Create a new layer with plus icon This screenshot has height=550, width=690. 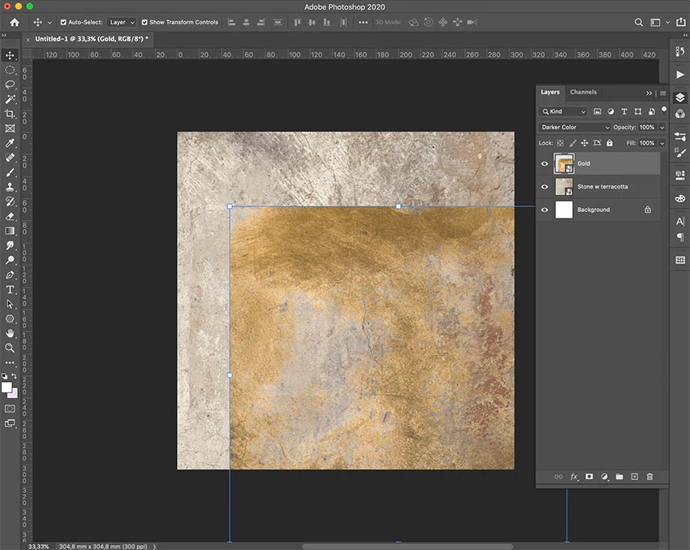(635, 477)
